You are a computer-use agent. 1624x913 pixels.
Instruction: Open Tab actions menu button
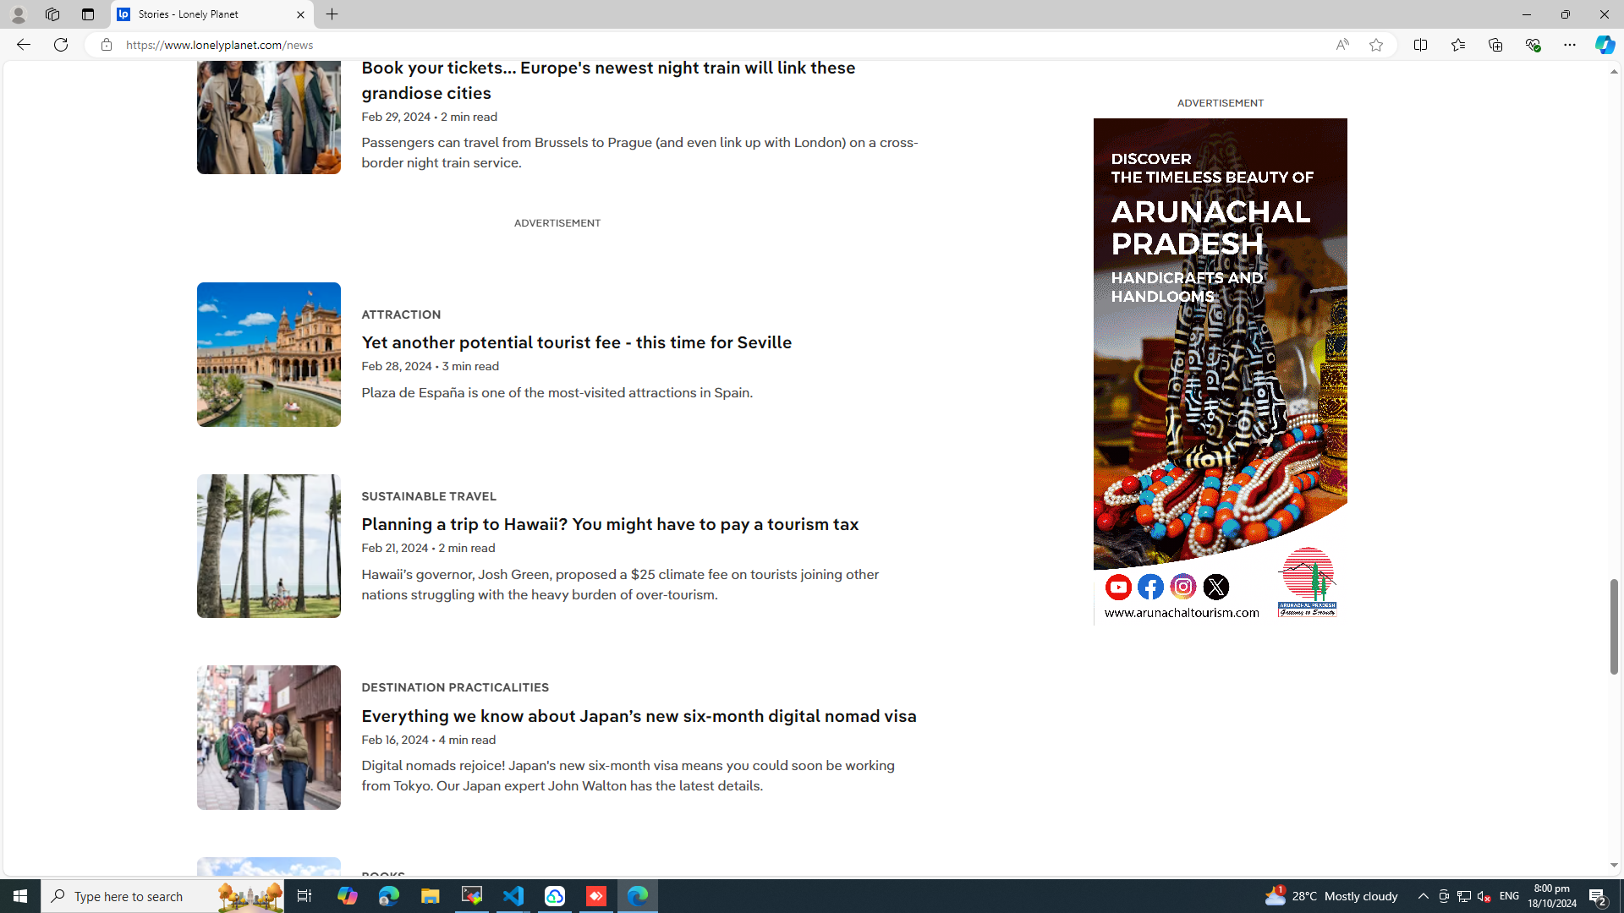pos(88,14)
